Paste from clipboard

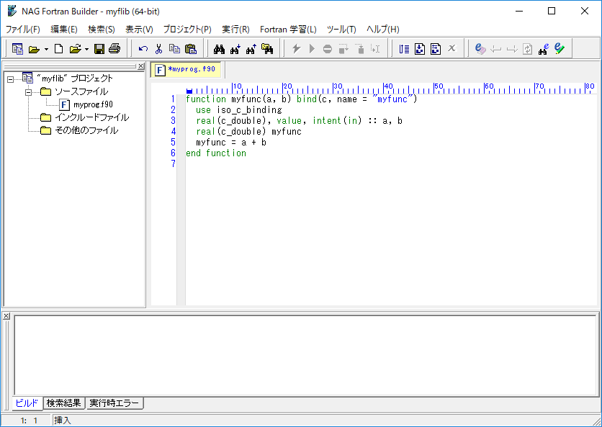pos(190,49)
